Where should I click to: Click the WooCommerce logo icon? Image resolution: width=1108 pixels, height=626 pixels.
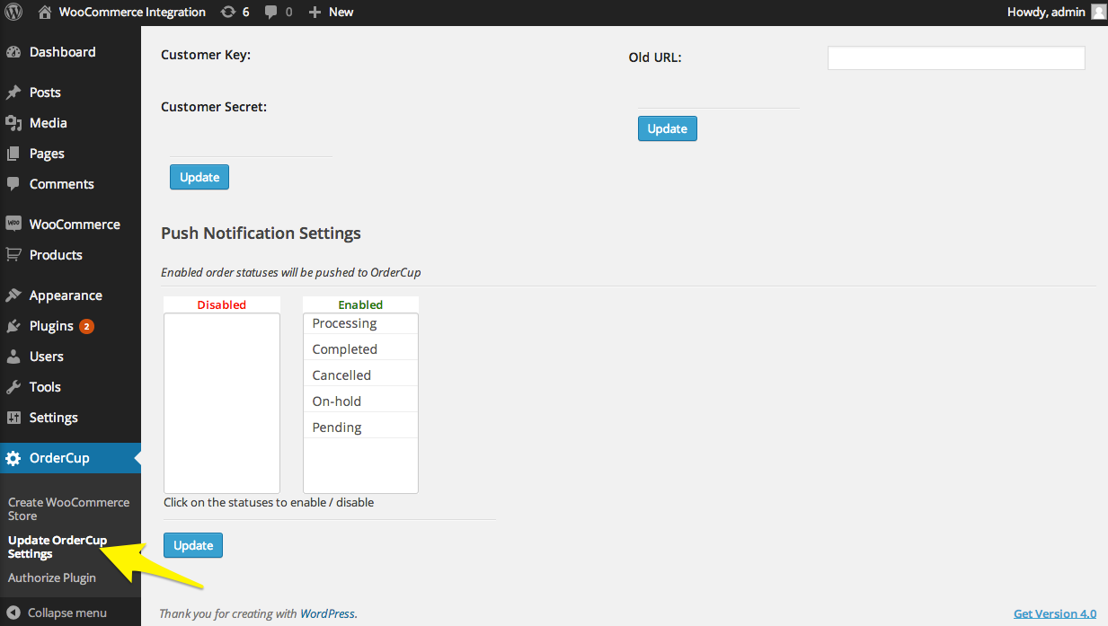tap(13, 225)
